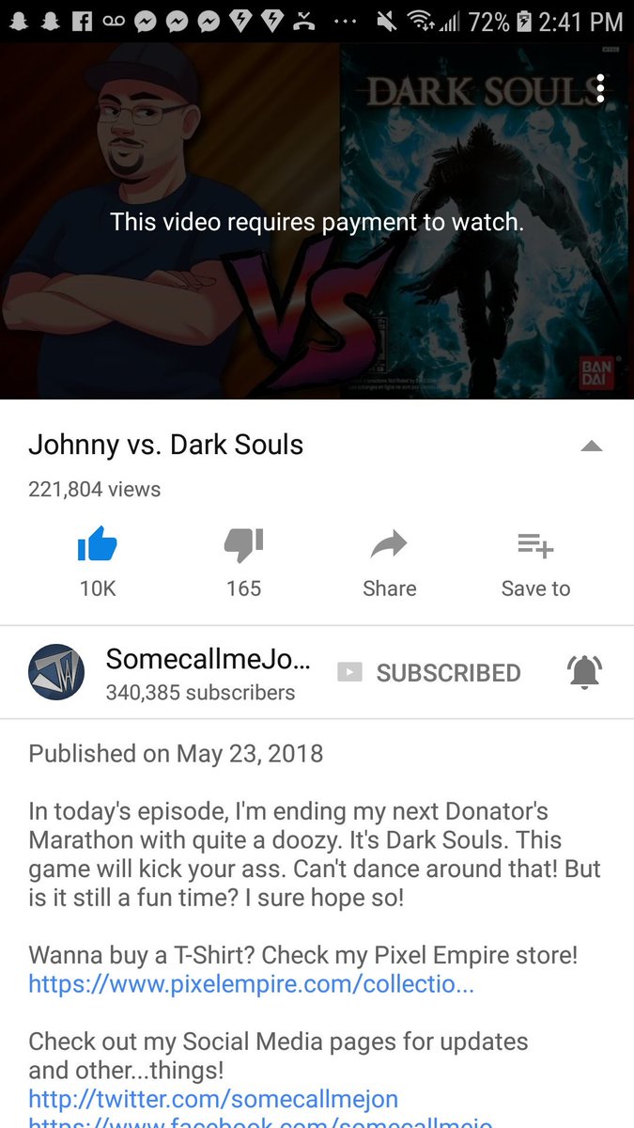Open the video three-dot overflow menu
634x1128 pixels.
pos(600,87)
